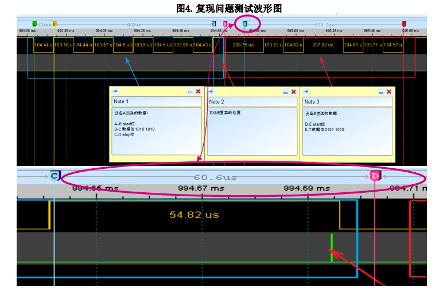Click the 54.82 us pulse label
The image size is (439, 293).
pos(194,215)
